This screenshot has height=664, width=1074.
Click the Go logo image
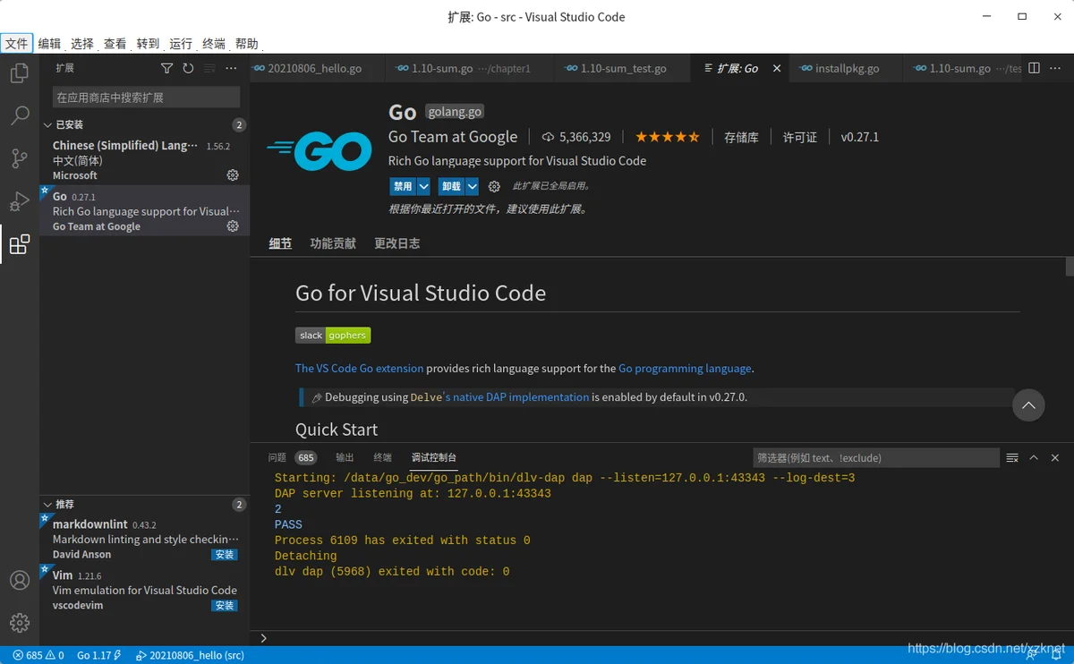coord(320,151)
